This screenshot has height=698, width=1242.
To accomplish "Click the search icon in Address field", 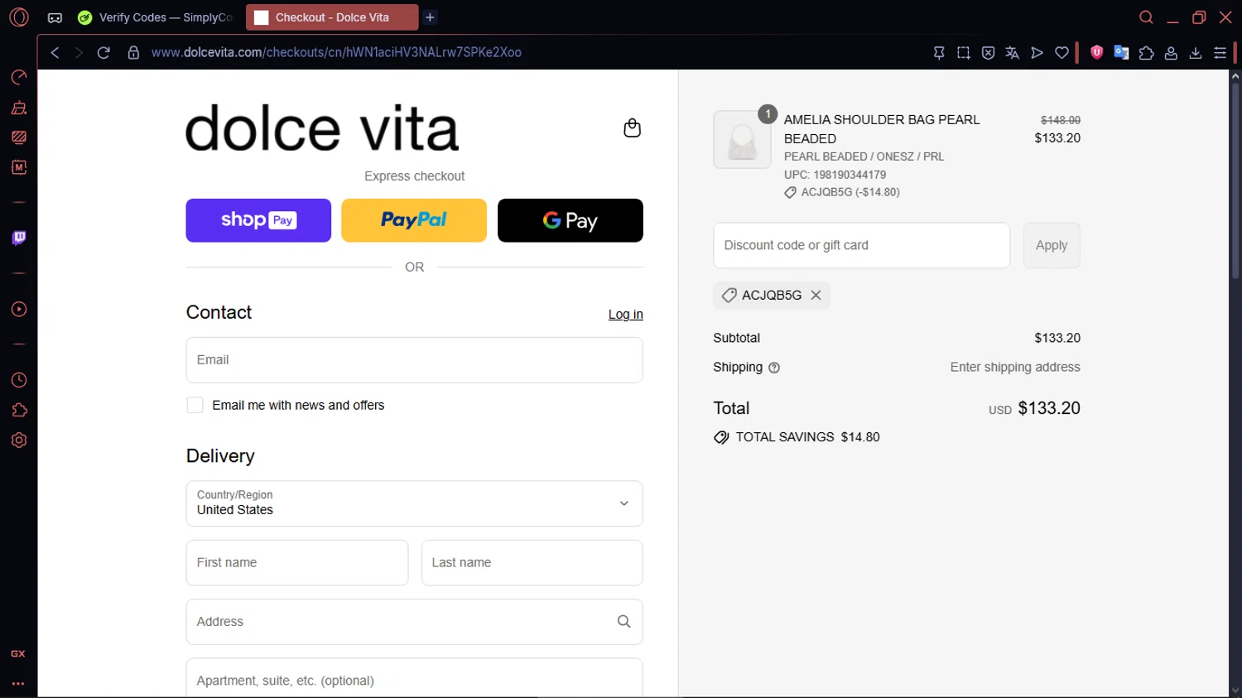I will (x=624, y=622).
